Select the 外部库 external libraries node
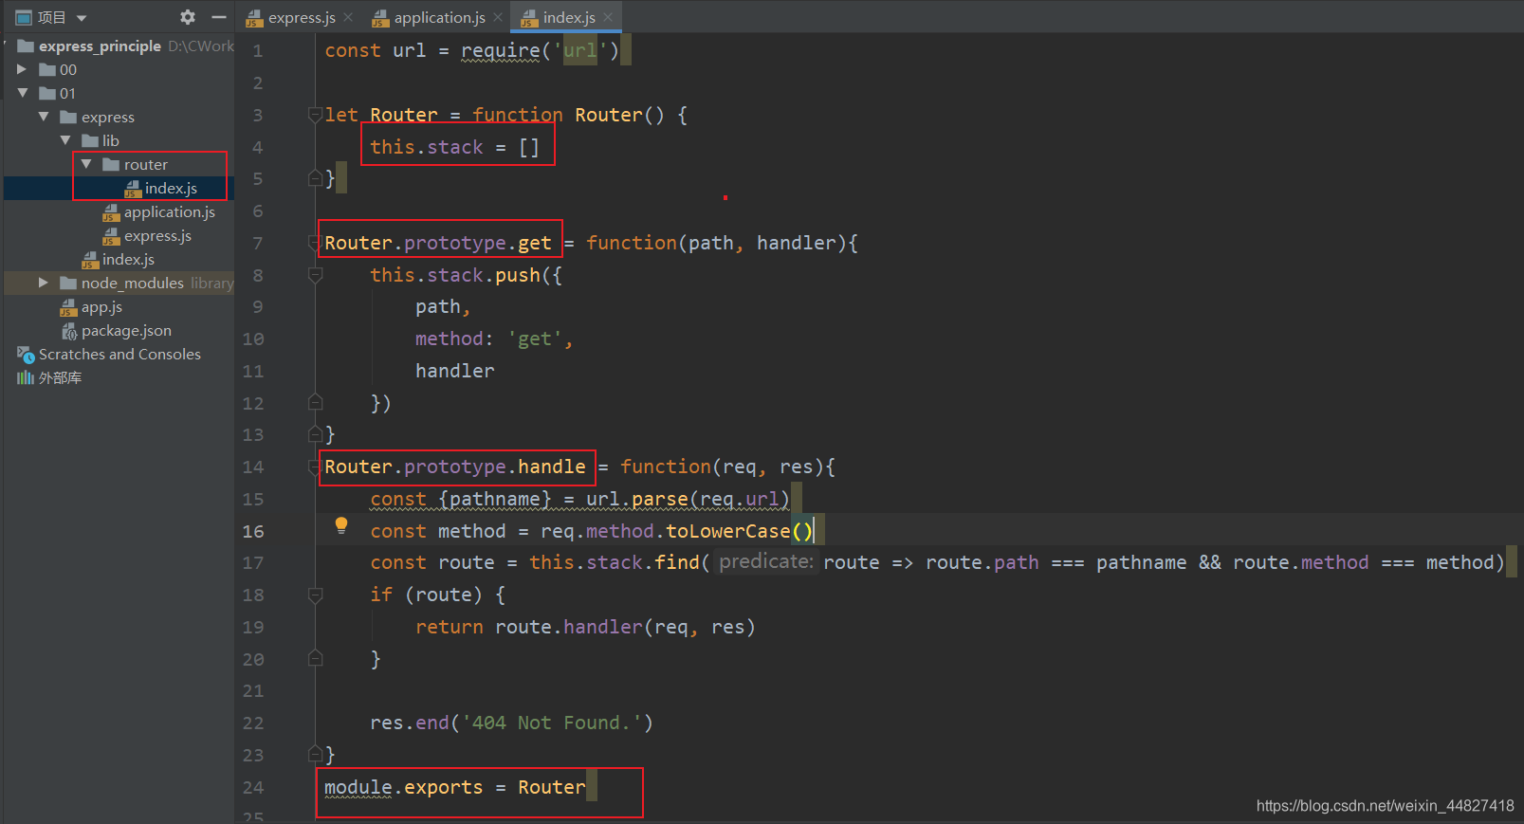Screen dimensions: 1524x824 (x=60, y=377)
